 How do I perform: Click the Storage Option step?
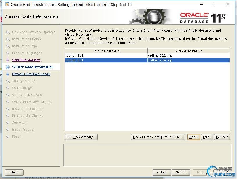point(24,81)
